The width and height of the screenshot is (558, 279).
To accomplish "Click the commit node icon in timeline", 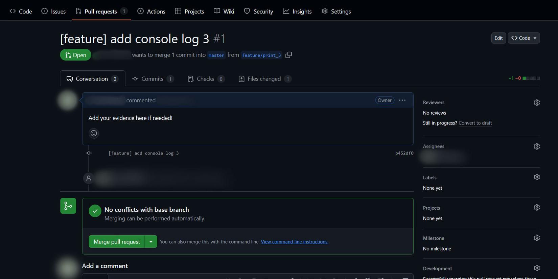I will coord(89,153).
